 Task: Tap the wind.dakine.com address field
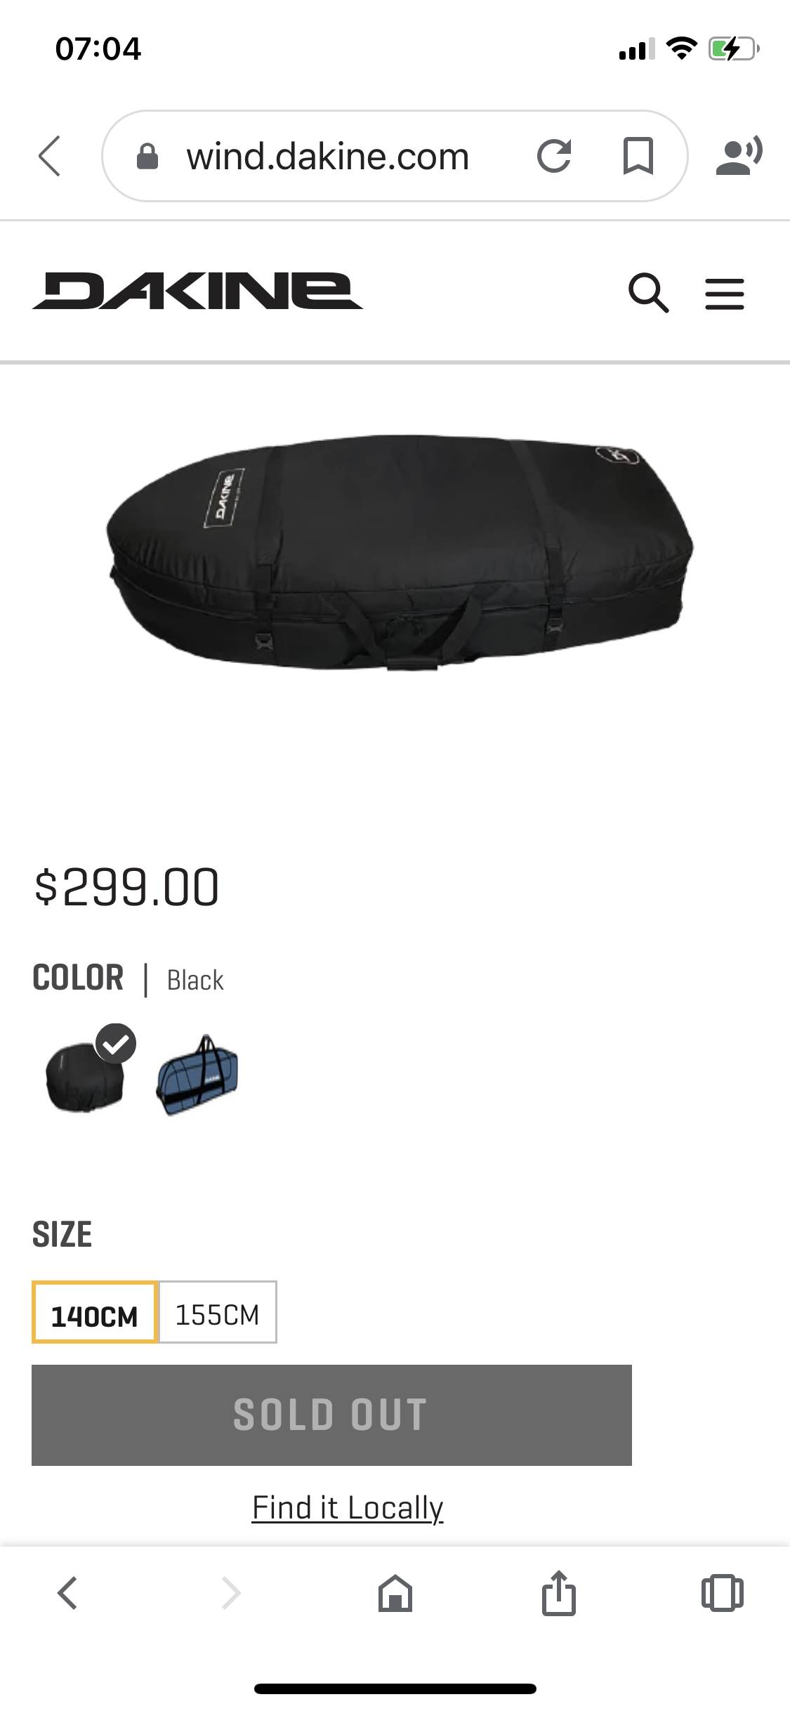tap(328, 156)
